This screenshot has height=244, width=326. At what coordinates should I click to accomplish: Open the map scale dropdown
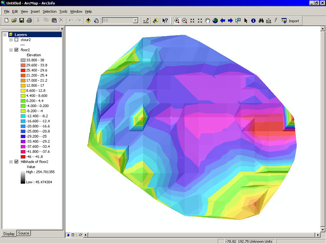(x=135, y=20)
